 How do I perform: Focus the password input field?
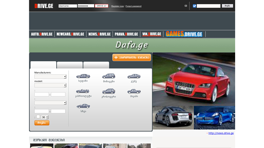pos(86,6)
